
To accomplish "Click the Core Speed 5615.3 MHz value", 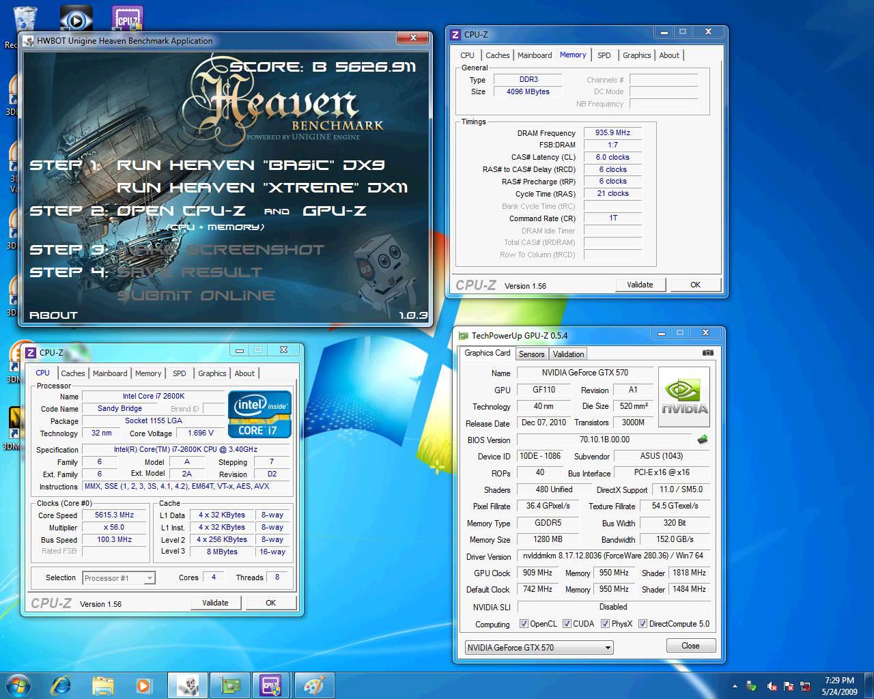I will pyautogui.click(x=114, y=515).
